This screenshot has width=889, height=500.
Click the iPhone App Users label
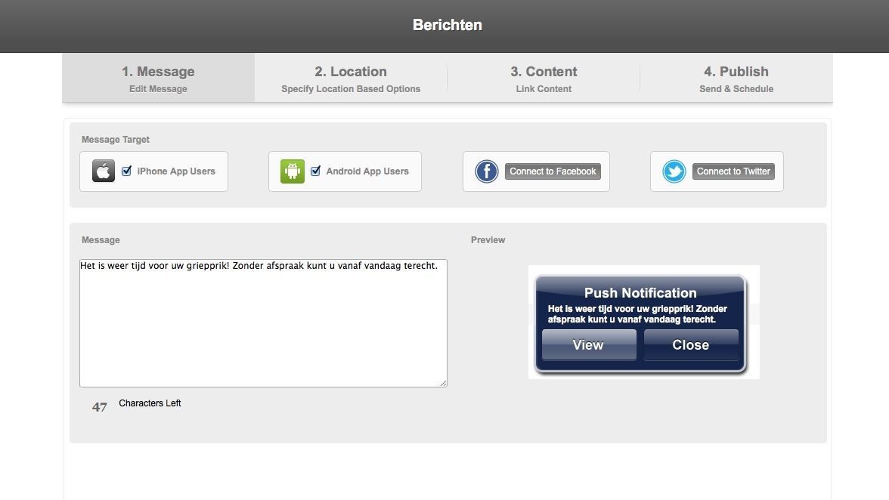176,171
